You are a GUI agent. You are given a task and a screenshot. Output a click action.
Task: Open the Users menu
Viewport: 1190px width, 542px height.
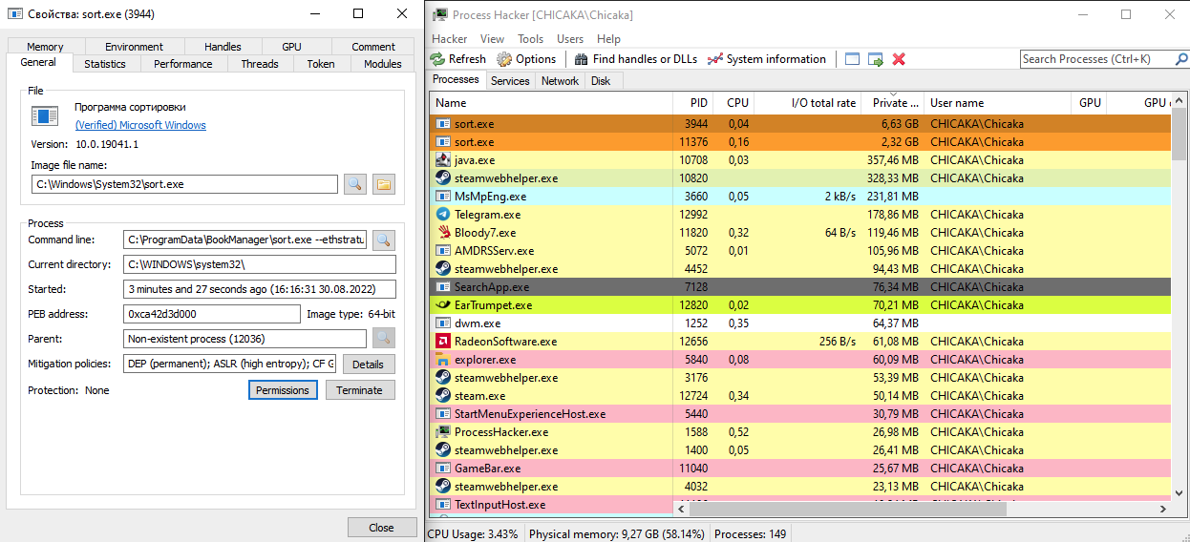pos(570,39)
